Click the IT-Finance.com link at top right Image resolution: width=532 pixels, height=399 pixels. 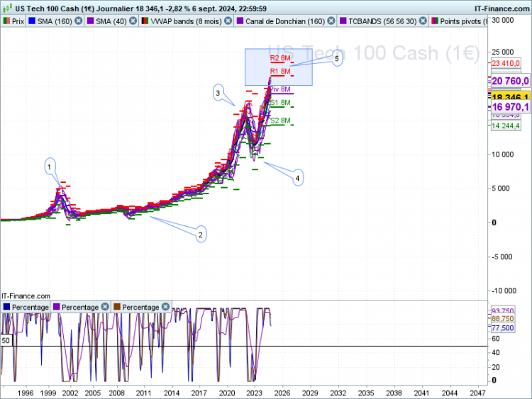(x=501, y=9)
